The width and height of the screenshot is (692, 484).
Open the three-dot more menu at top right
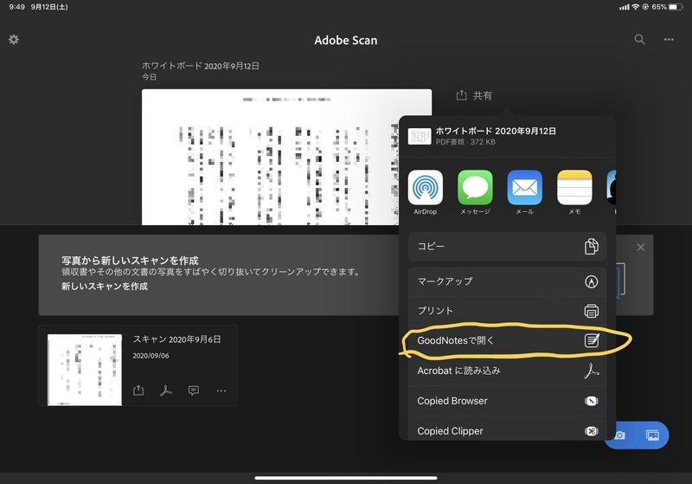click(x=669, y=40)
